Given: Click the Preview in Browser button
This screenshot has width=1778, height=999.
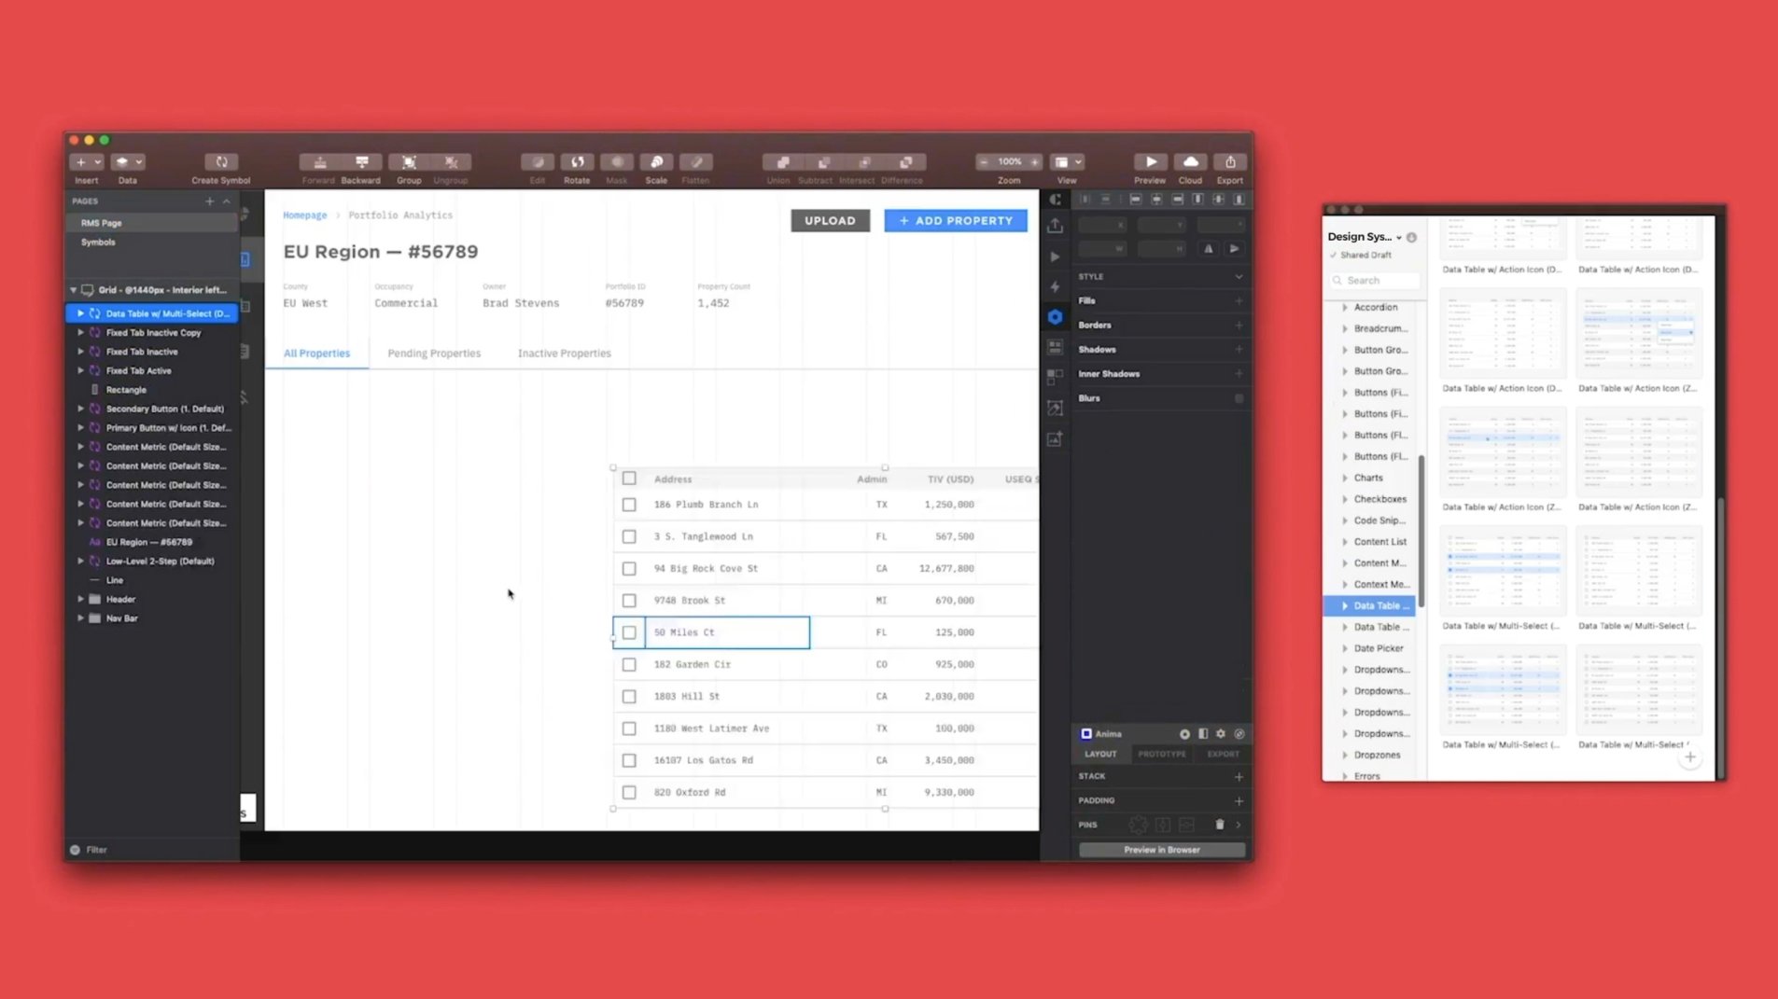Looking at the screenshot, I should 1160,850.
